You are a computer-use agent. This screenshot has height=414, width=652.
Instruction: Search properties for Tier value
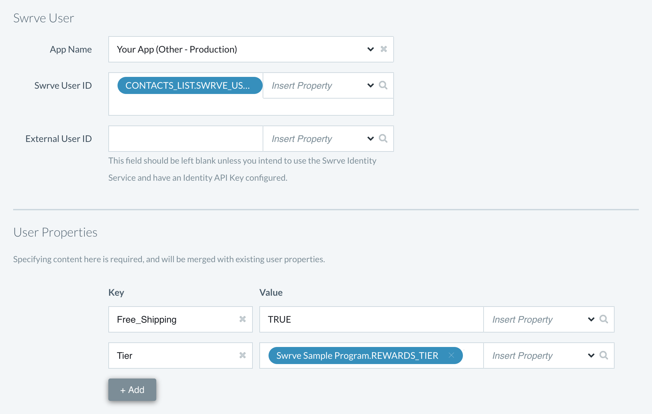(604, 356)
